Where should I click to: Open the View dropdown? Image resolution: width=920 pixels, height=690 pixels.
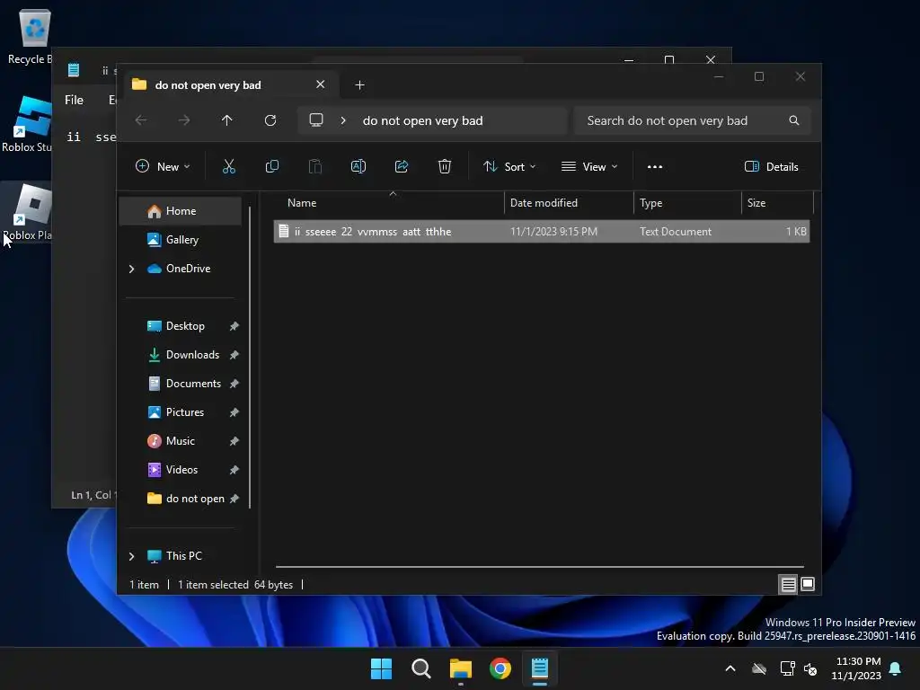tap(589, 166)
